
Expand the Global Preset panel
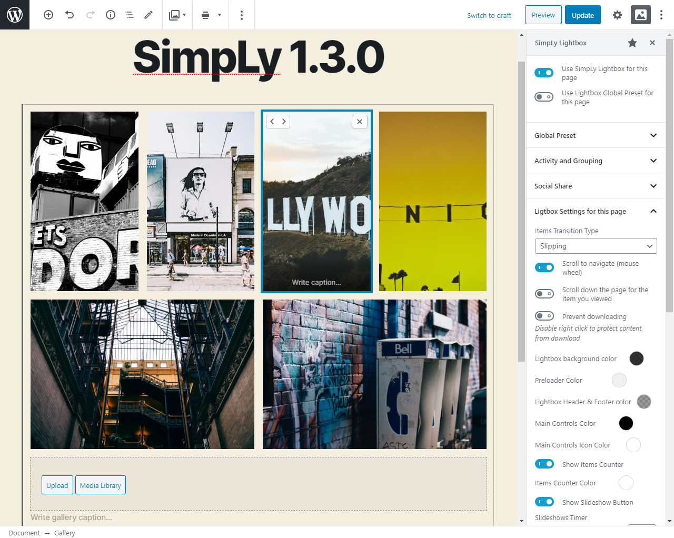596,135
